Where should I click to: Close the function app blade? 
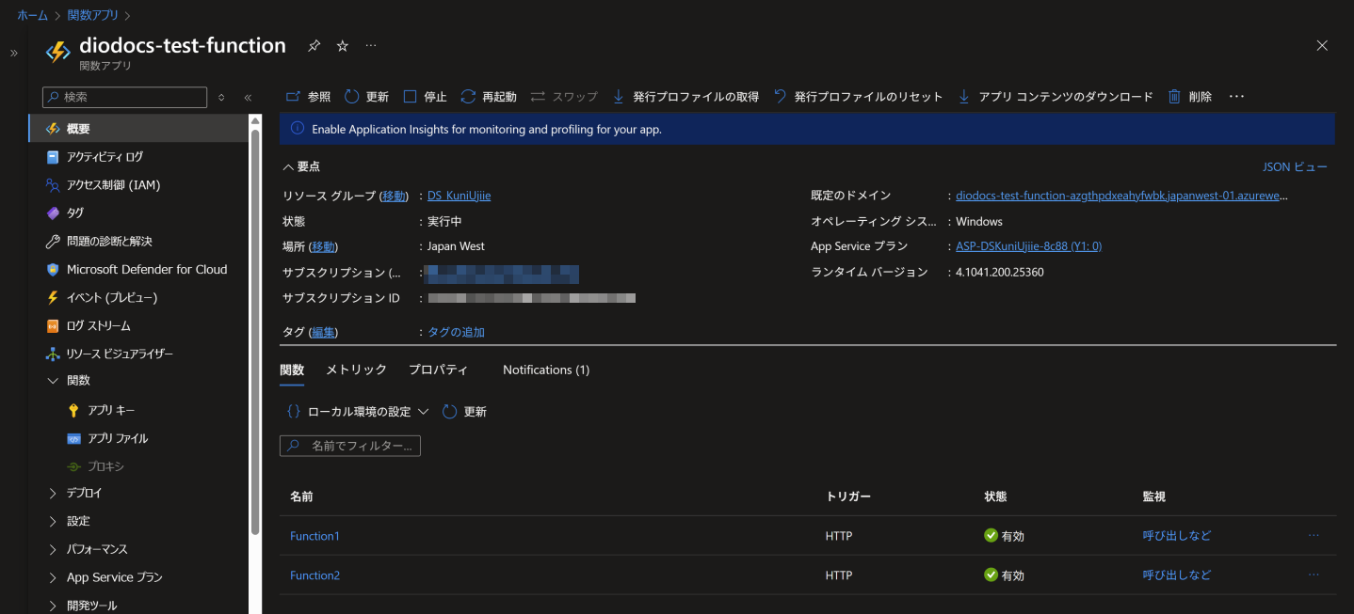1322,45
